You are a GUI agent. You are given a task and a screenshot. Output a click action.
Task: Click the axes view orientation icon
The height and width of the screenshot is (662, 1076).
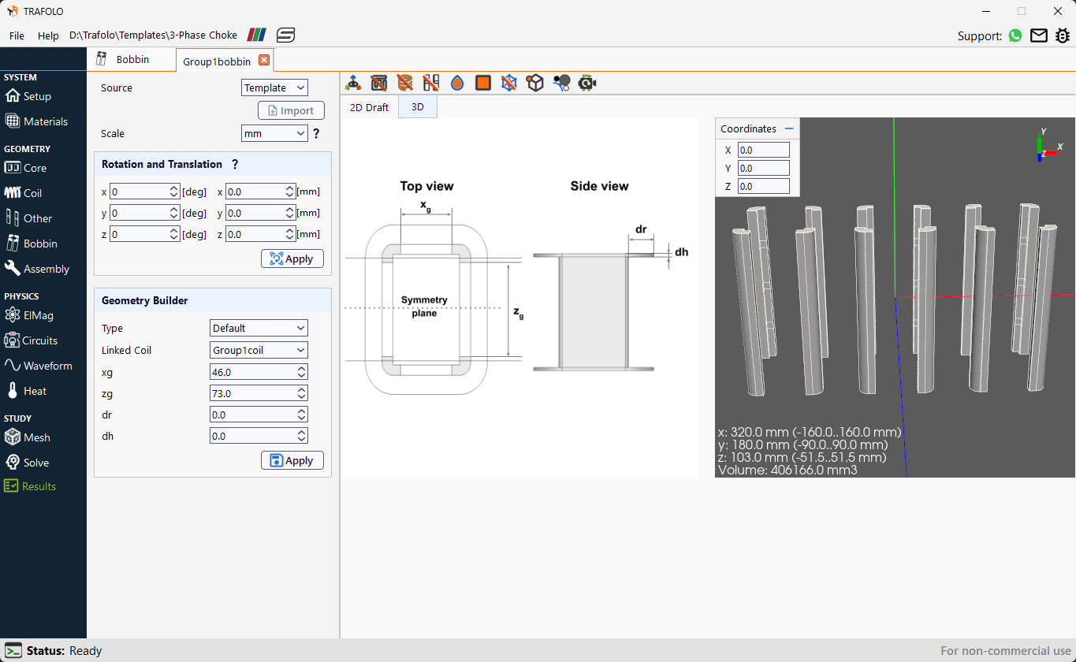tap(353, 83)
